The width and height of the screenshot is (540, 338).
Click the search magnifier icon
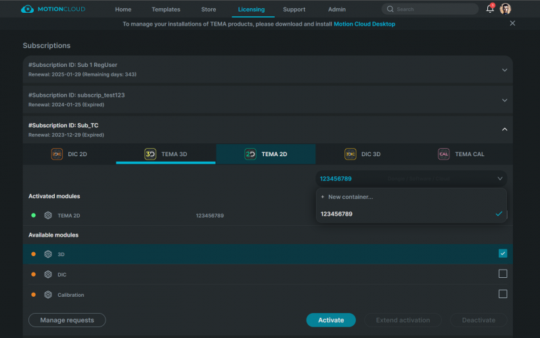(390, 9)
